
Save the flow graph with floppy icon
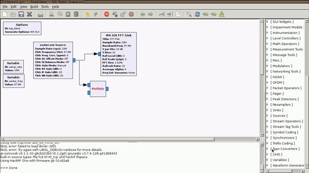pyautogui.click(x=21, y=14)
